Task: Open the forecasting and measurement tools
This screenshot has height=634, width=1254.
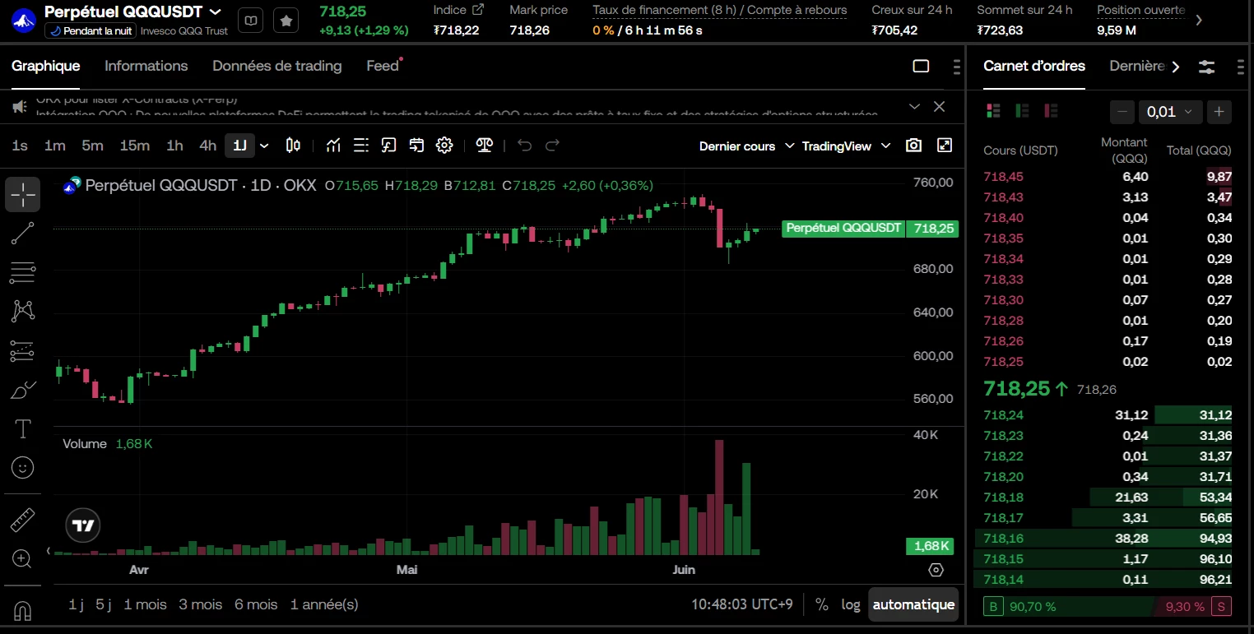Action: click(x=23, y=350)
